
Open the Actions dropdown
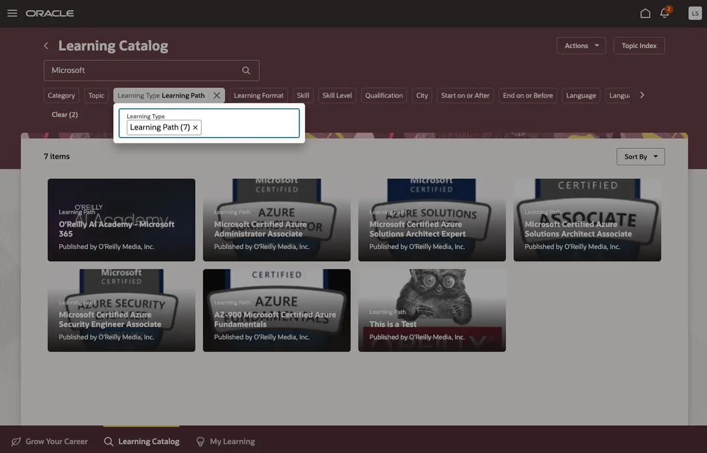[x=582, y=46]
